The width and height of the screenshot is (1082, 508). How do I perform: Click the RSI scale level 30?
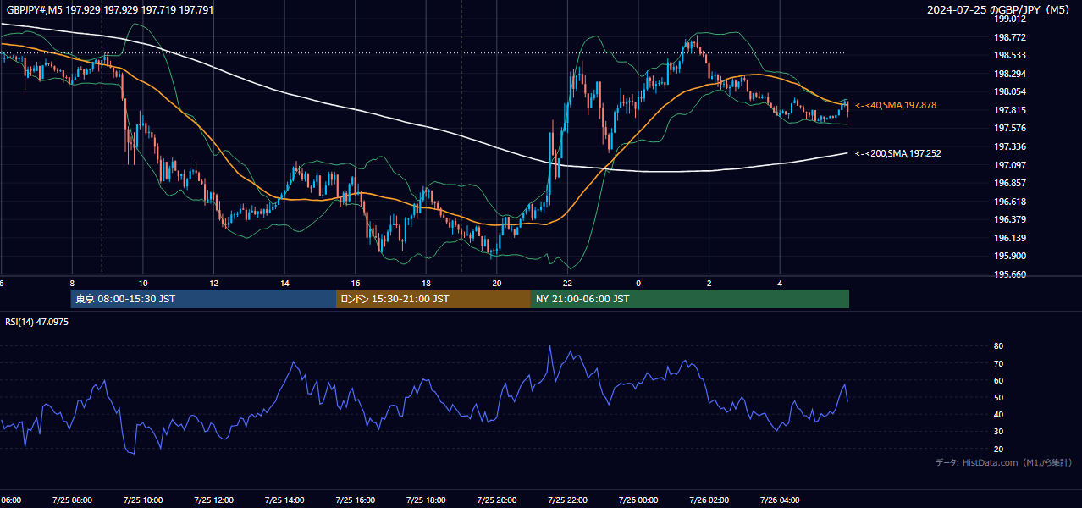(x=999, y=432)
